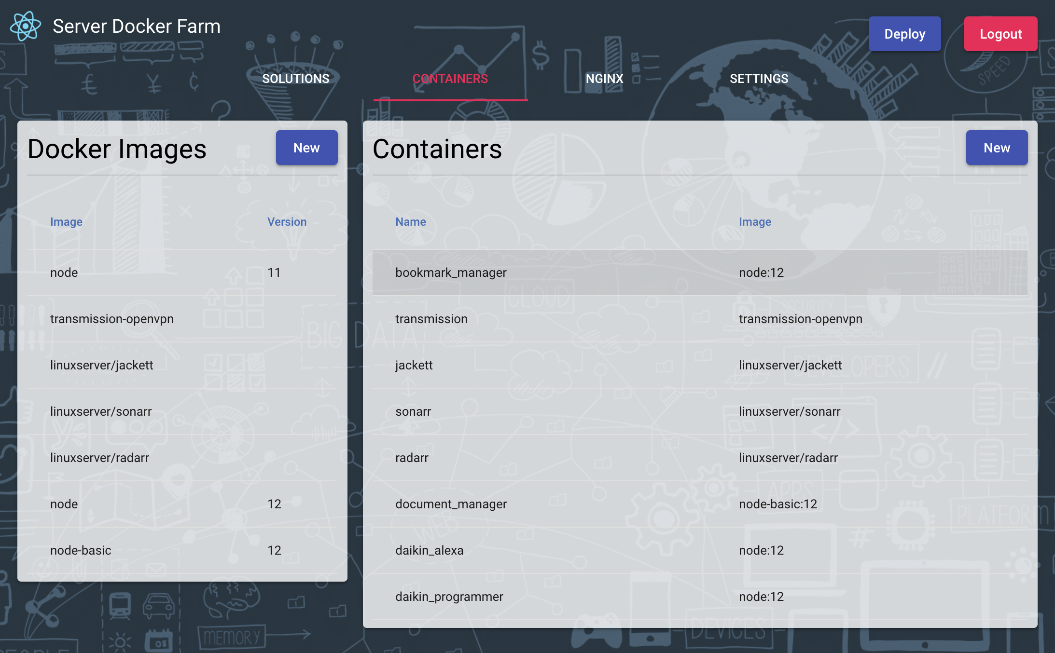Screen dimensions: 1055x653
Task: Click the Logout button
Action: pyautogui.click(x=1000, y=34)
